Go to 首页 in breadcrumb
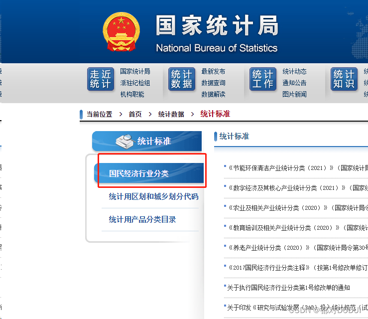The height and width of the screenshot is (319, 368). click(135, 114)
